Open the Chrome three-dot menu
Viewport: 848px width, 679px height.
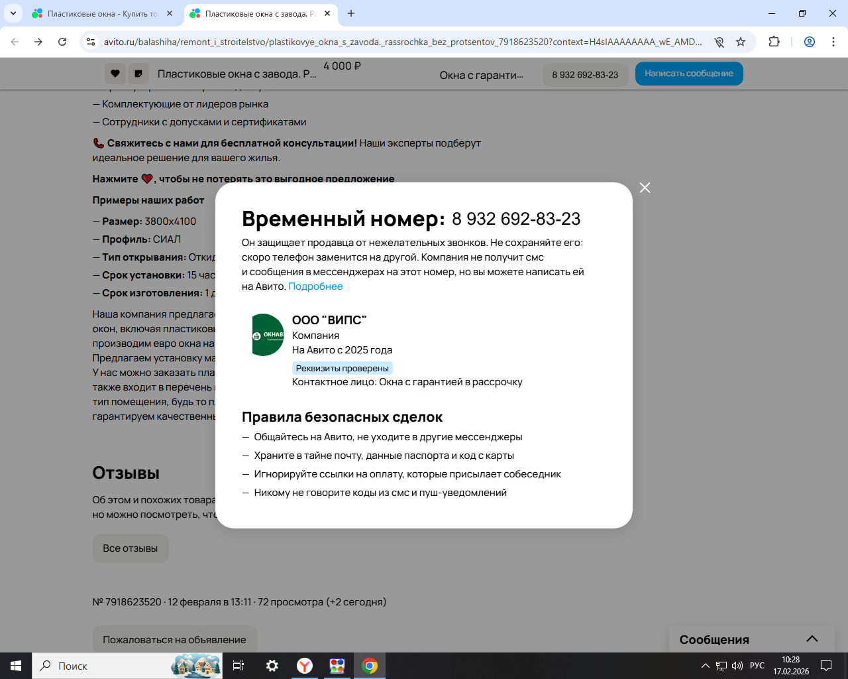click(833, 42)
